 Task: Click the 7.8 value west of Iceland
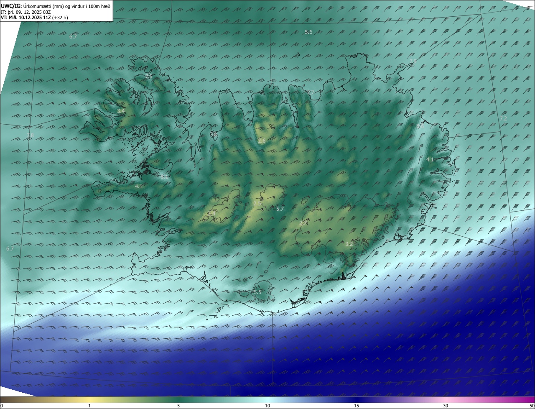[x=30, y=135]
